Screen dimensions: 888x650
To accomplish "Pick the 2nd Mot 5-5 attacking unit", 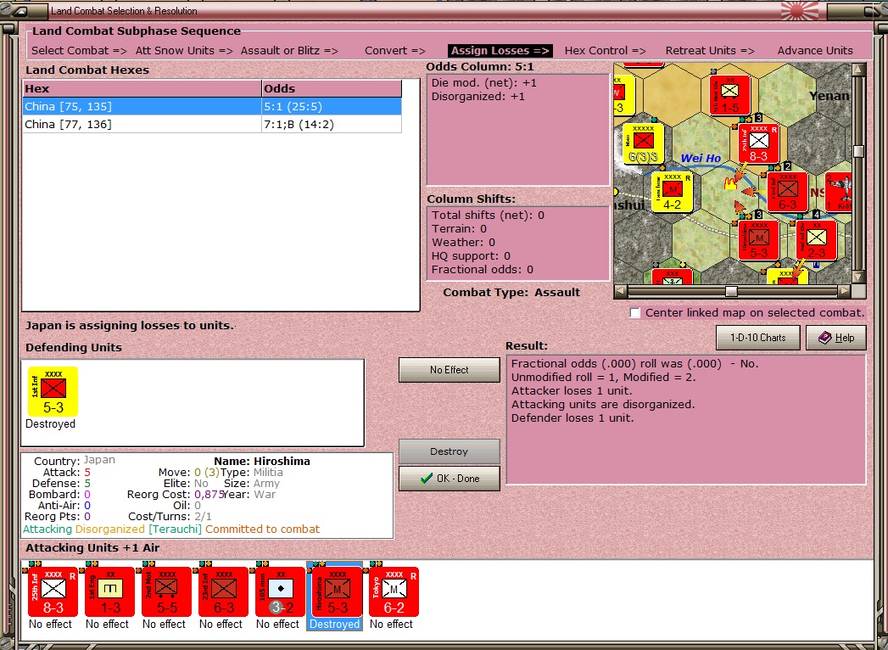I will [166, 592].
